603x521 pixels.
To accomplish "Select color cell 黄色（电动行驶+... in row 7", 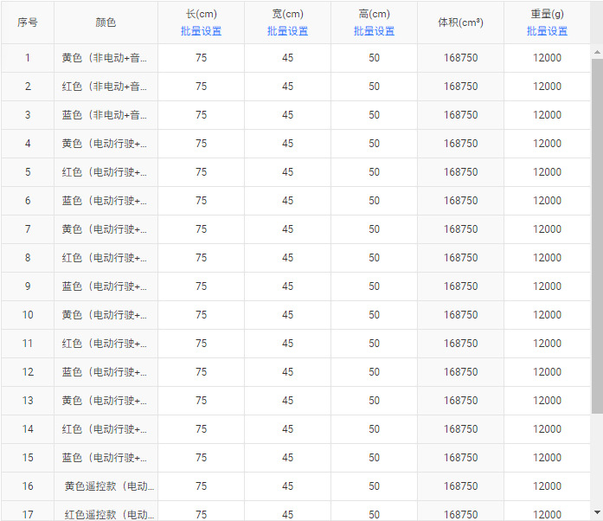I will click(104, 229).
